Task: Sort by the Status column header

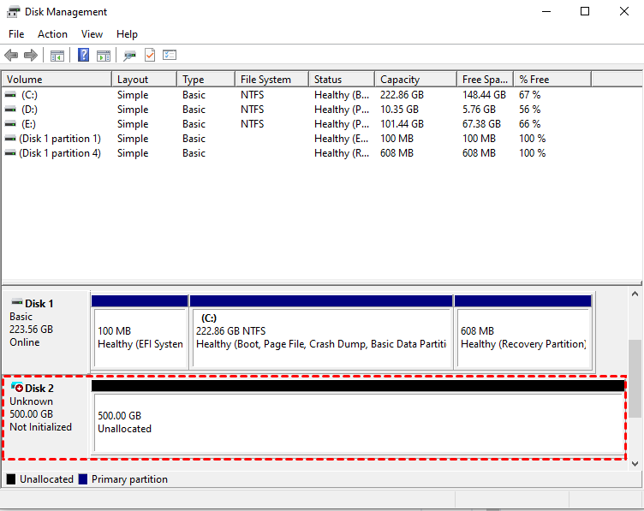Action: click(342, 80)
